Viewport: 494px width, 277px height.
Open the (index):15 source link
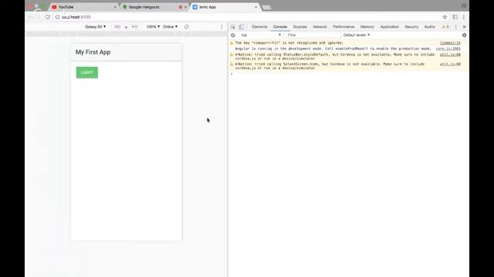[x=450, y=43]
